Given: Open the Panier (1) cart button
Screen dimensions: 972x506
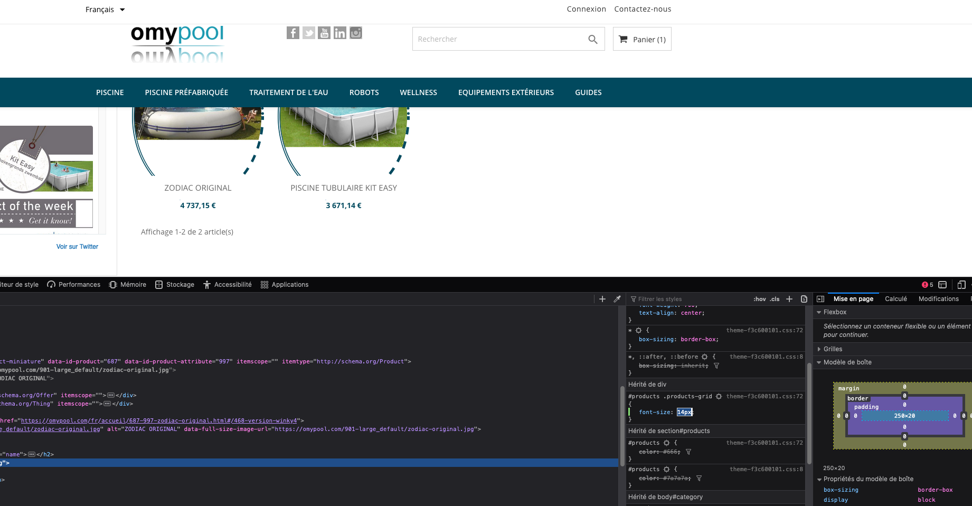Looking at the screenshot, I should pyautogui.click(x=642, y=39).
